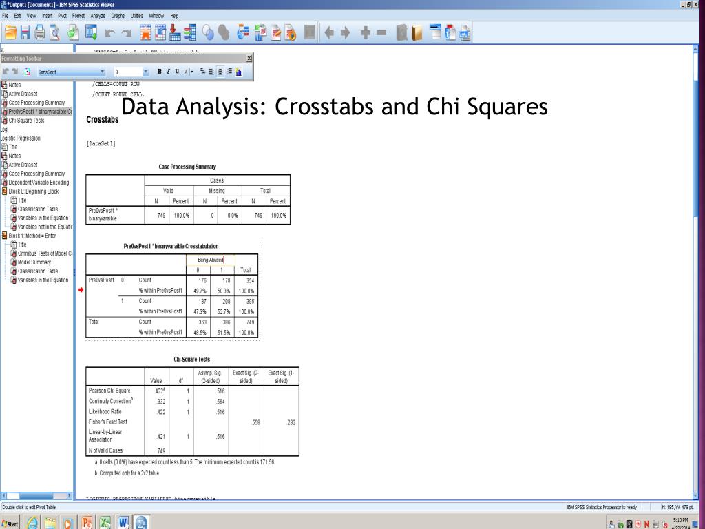Click the Collapse minus icon in toolbar
The image size is (705, 529).
[381, 32]
